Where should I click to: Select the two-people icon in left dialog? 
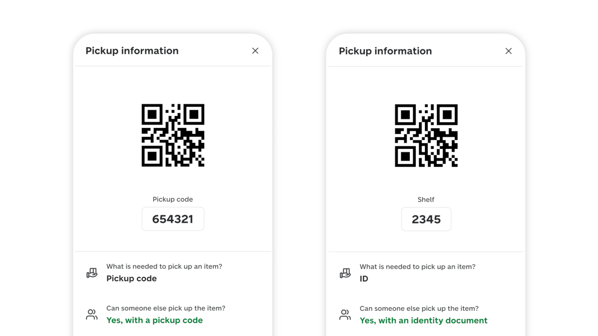91,314
